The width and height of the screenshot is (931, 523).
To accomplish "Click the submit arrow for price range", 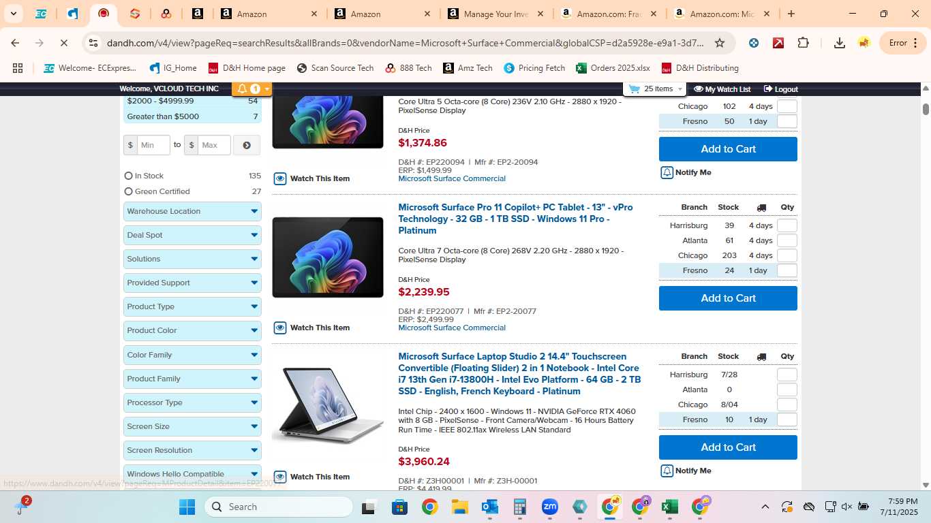I will point(247,145).
